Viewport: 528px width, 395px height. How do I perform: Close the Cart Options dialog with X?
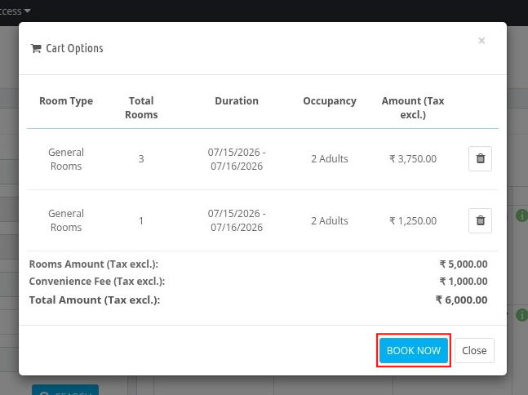[x=481, y=41]
